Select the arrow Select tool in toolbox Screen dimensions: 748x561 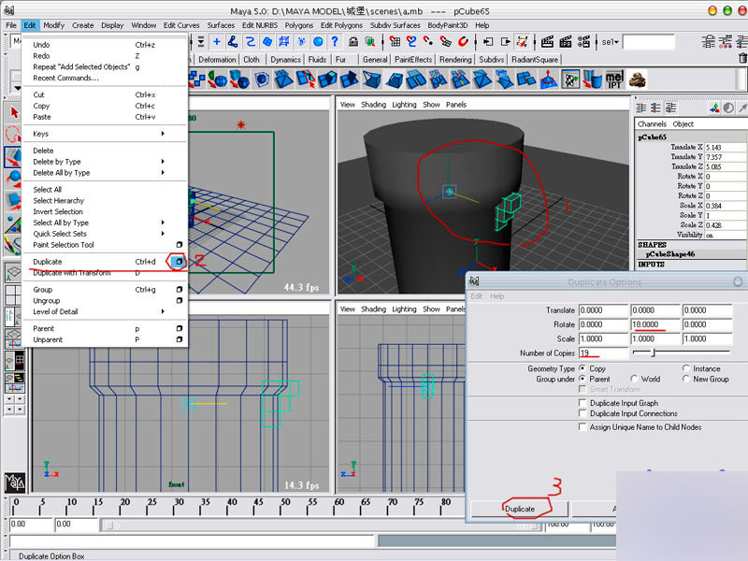(13, 112)
